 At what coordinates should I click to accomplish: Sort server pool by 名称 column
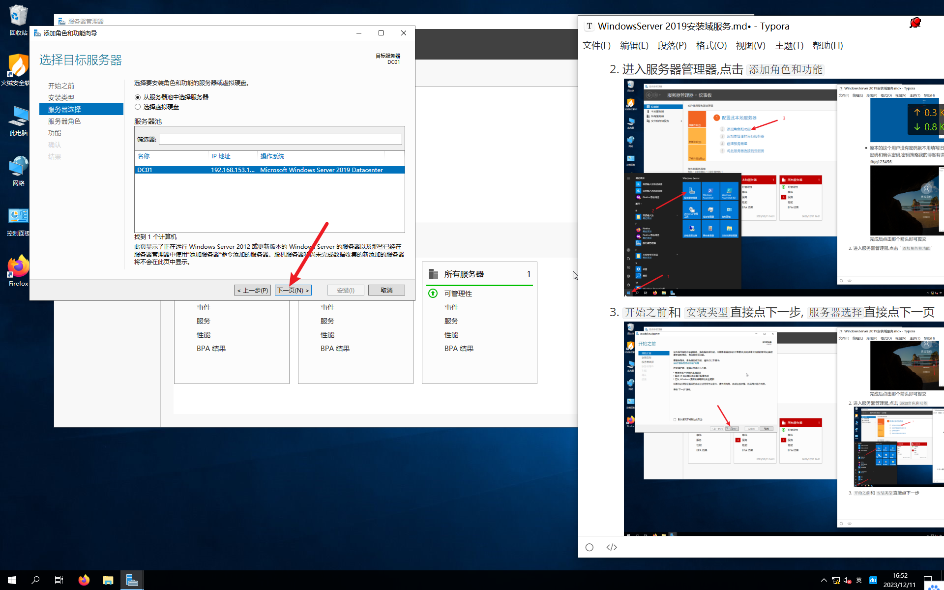[x=144, y=156]
